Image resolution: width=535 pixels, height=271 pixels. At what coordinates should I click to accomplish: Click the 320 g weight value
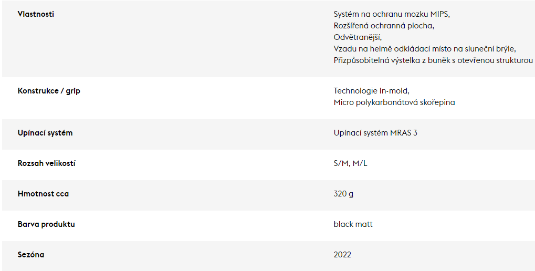coord(343,194)
